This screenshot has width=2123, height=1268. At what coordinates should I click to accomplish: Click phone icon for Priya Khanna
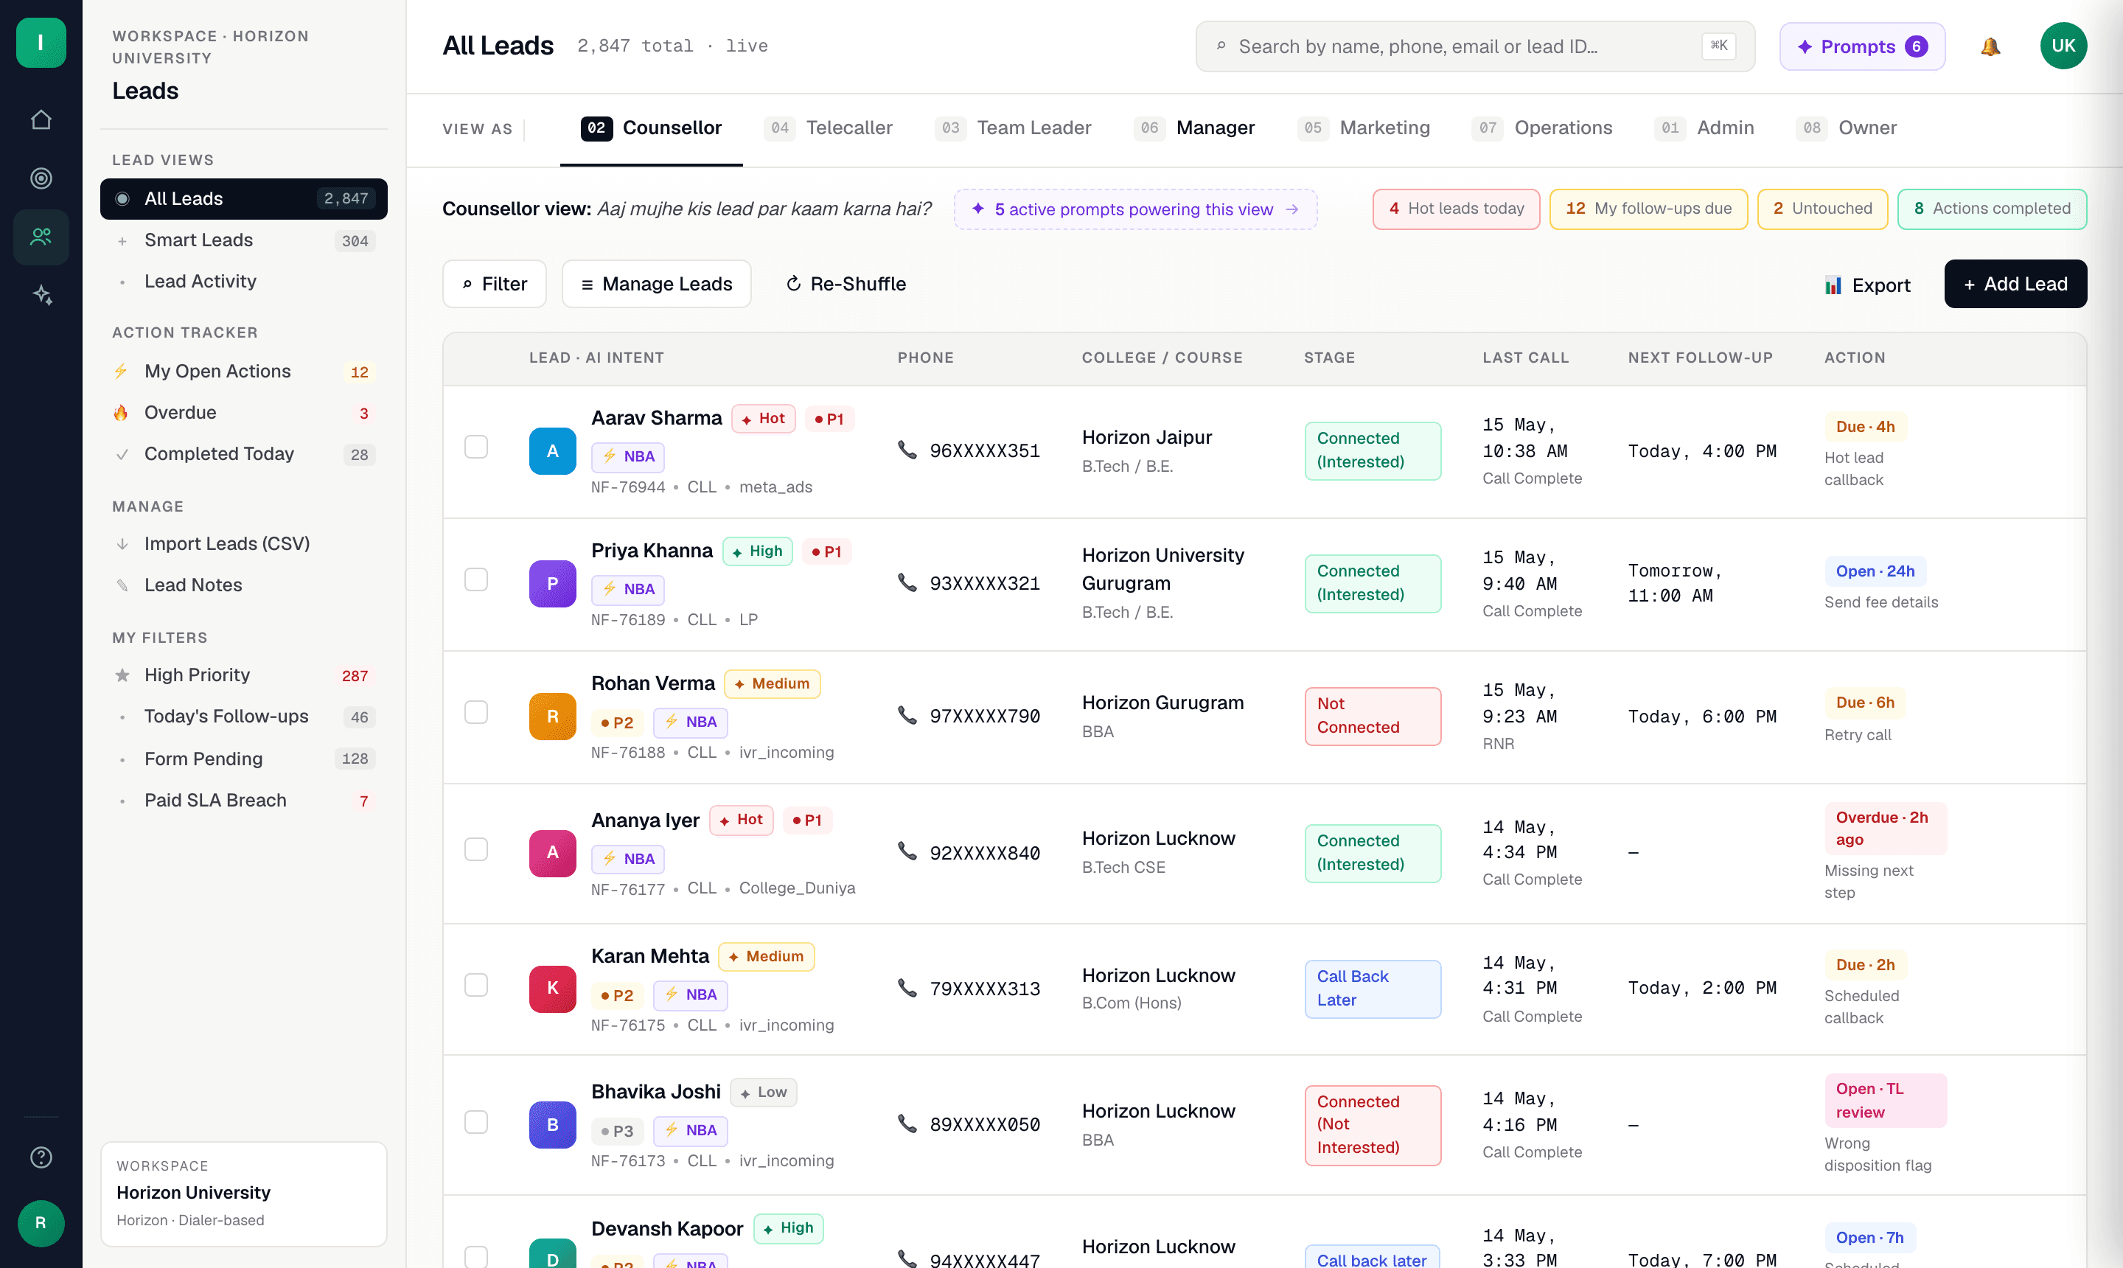tap(907, 582)
